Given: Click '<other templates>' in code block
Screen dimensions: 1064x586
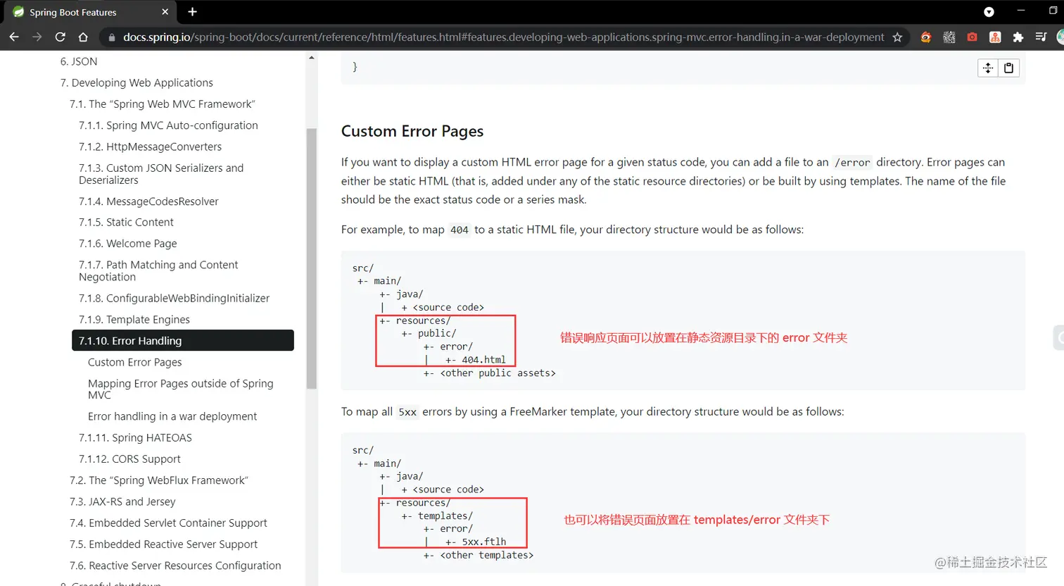Looking at the screenshot, I should click(487, 555).
